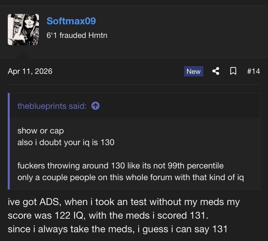
Task: Click the "6'1 frauded Hmtn" user title
Action: (x=77, y=35)
